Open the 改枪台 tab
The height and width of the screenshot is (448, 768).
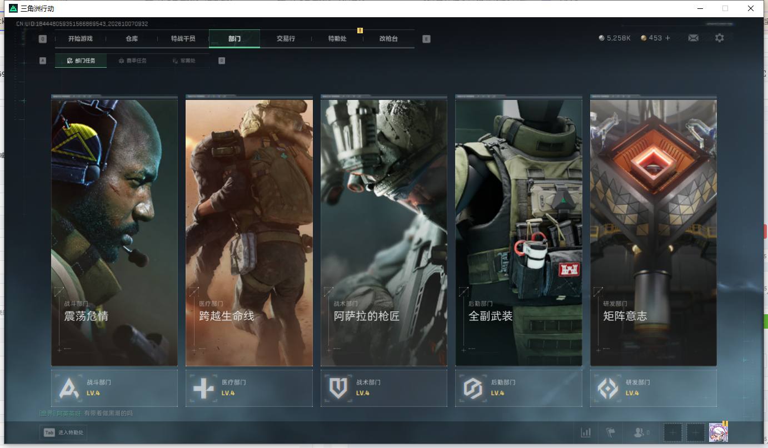[388, 39]
